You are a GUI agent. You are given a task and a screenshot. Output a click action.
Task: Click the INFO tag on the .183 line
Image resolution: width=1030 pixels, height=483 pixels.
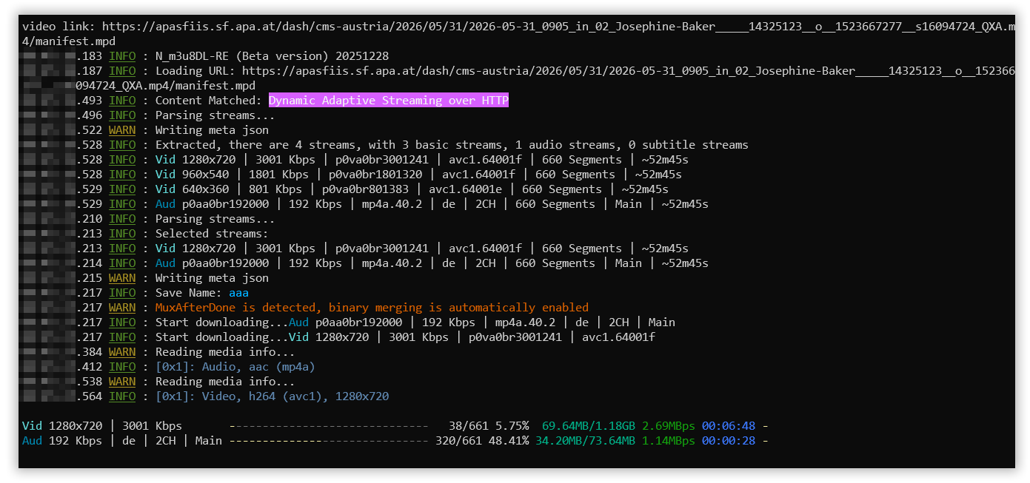pyautogui.click(x=122, y=56)
